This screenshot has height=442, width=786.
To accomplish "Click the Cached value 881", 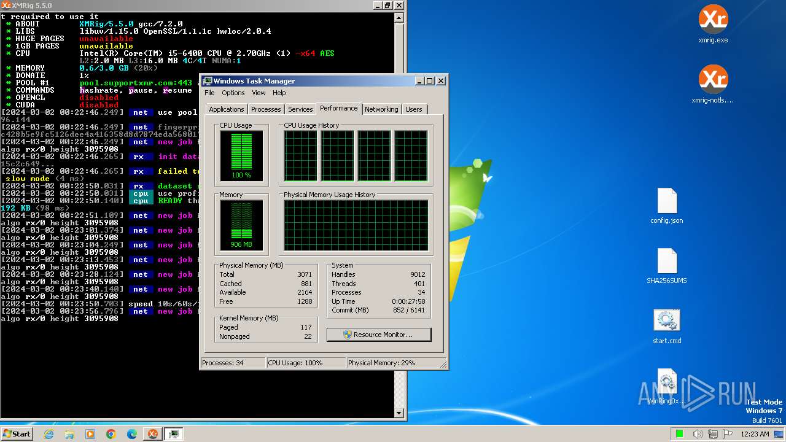I will click(306, 284).
